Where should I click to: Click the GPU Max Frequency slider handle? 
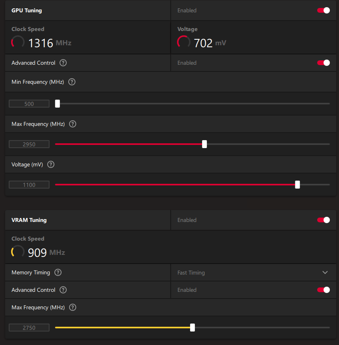[x=204, y=144]
